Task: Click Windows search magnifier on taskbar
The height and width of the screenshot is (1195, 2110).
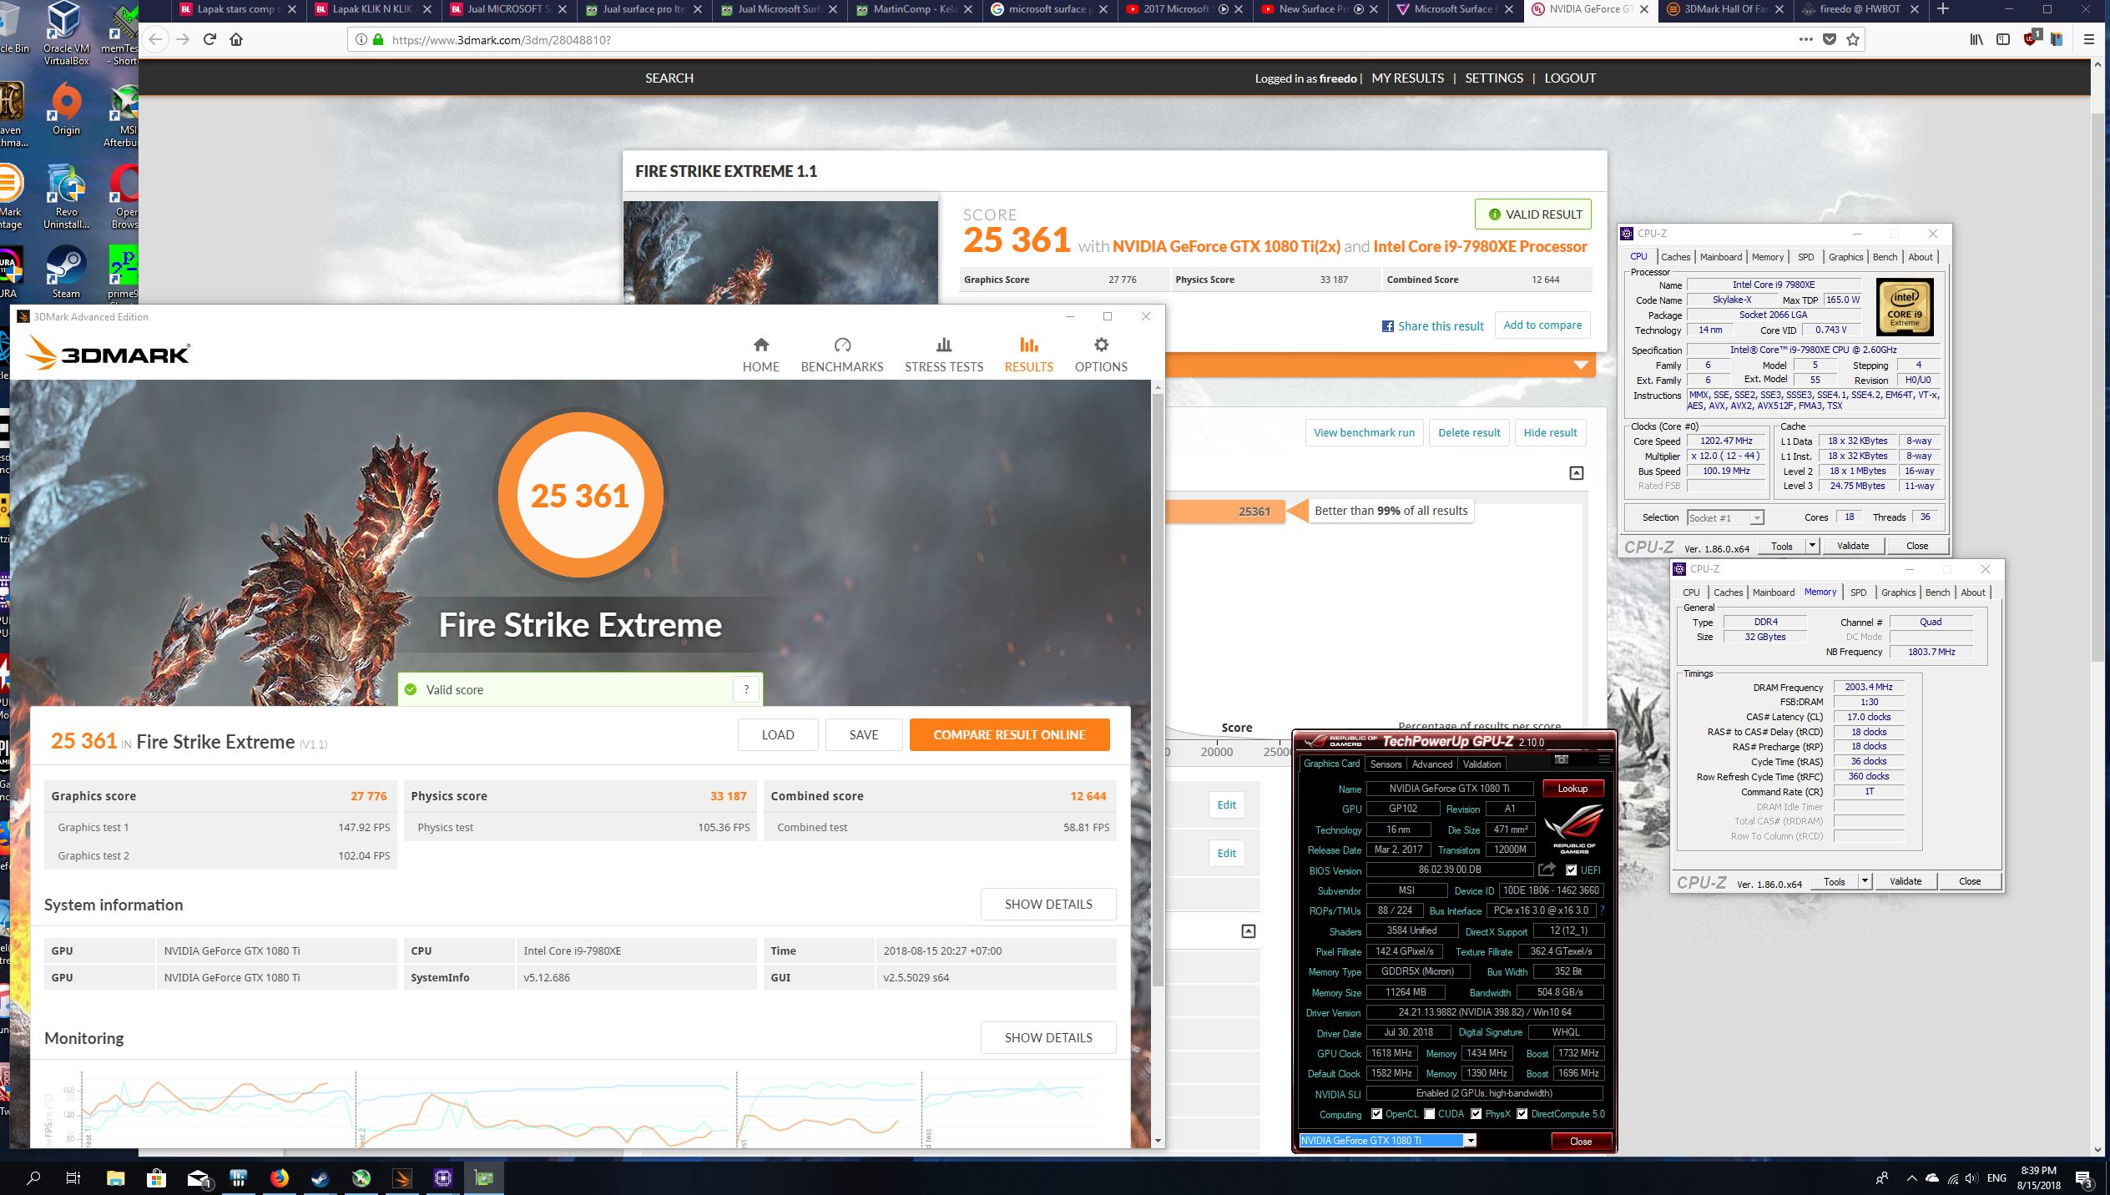Action: point(33,1178)
